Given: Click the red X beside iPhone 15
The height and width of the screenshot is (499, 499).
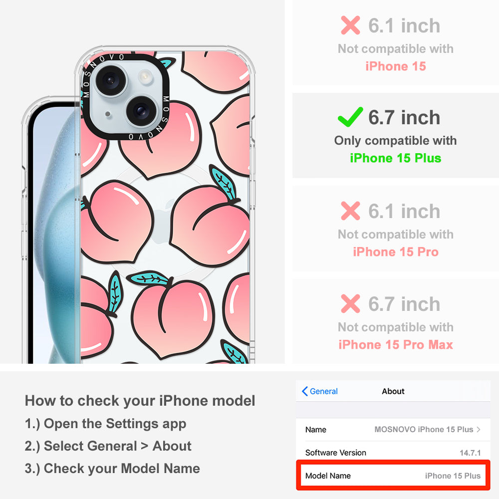Looking at the screenshot, I should tap(350, 25).
